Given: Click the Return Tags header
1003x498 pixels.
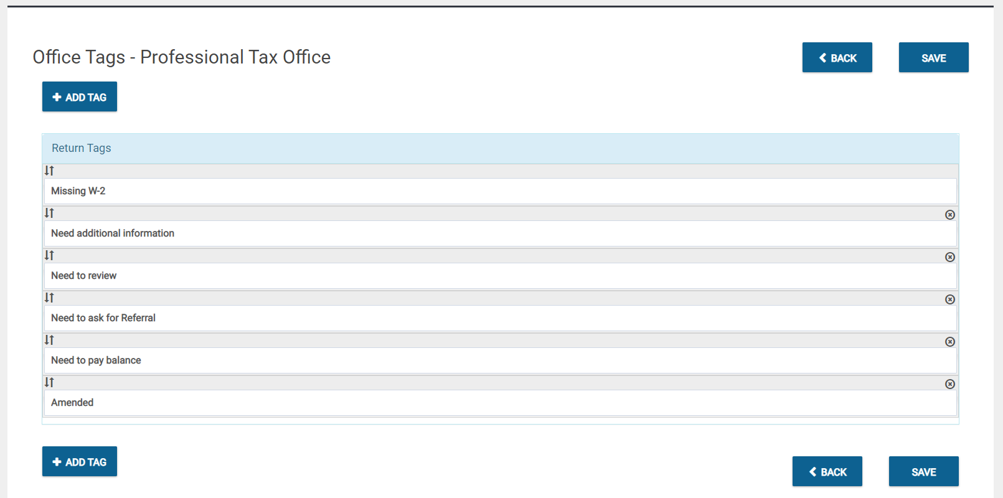Looking at the screenshot, I should click(81, 148).
